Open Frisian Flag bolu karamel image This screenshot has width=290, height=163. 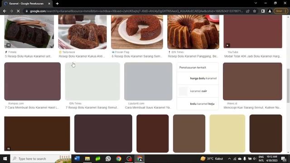coord(137,32)
